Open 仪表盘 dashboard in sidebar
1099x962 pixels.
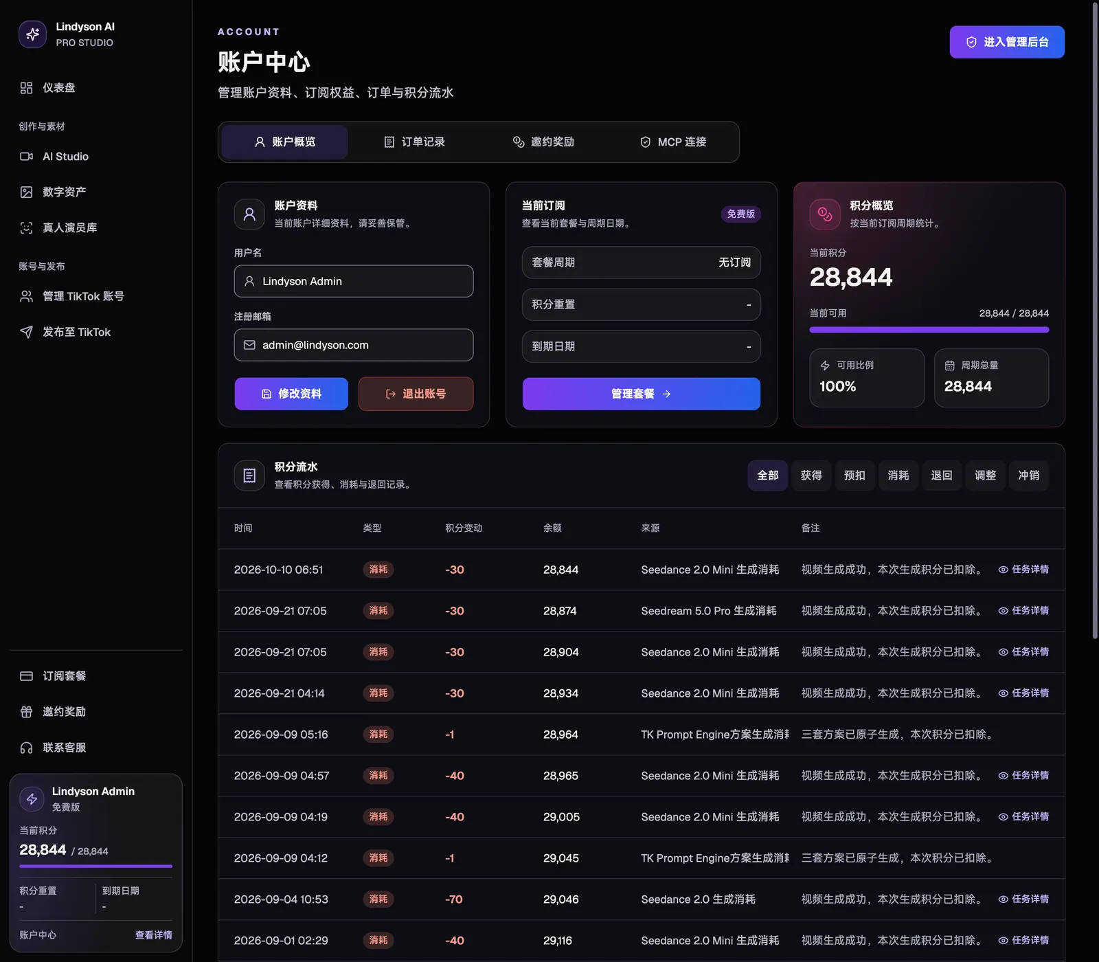pyautogui.click(x=96, y=88)
